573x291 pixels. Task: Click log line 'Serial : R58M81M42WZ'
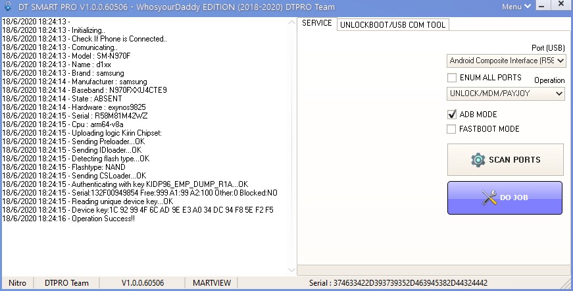75,116
